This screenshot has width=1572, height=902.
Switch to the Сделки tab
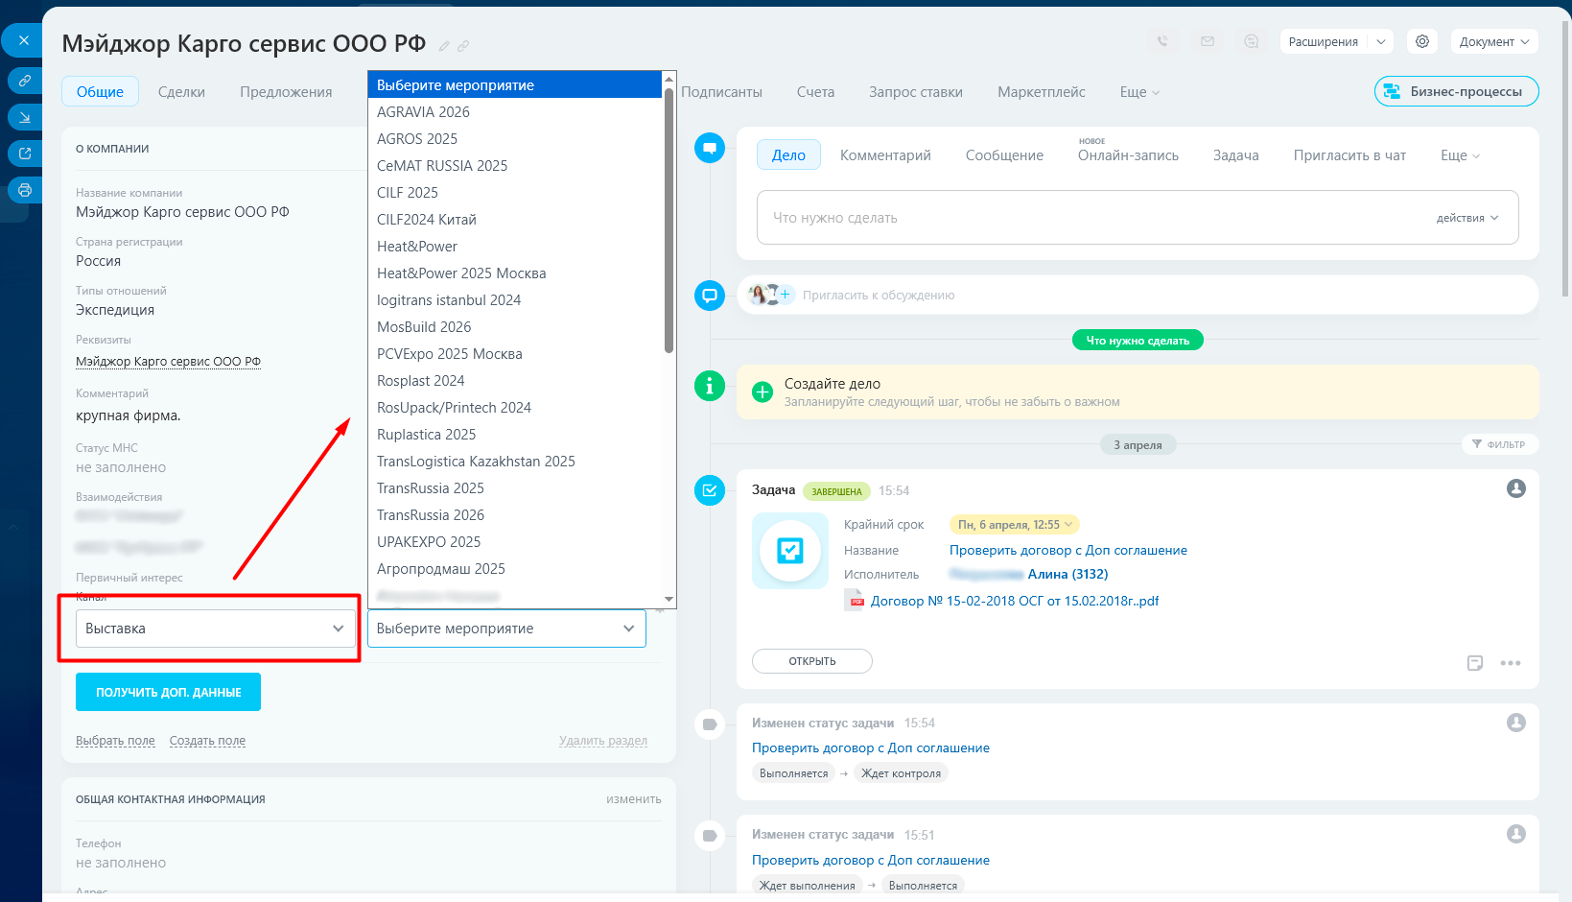(x=181, y=92)
